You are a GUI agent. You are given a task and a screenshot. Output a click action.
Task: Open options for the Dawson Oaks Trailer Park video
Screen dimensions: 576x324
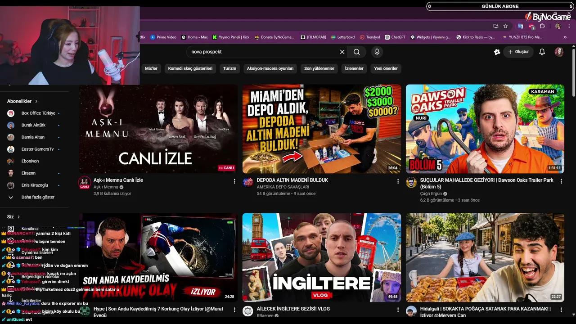pyautogui.click(x=561, y=181)
